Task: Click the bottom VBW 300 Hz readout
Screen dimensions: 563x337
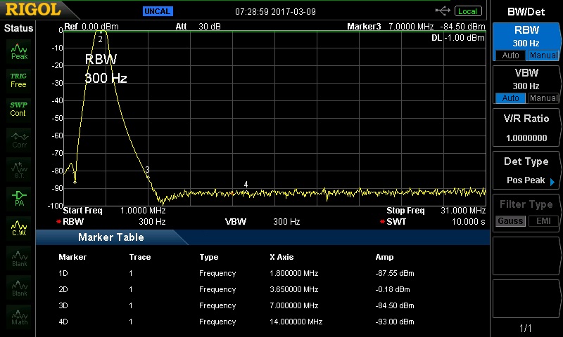Action: click(x=262, y=222)
